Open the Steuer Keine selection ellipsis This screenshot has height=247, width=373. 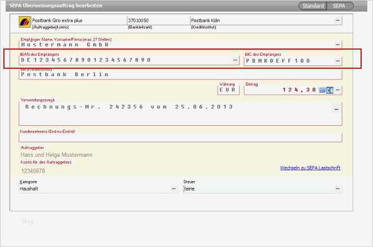[337, 188]
